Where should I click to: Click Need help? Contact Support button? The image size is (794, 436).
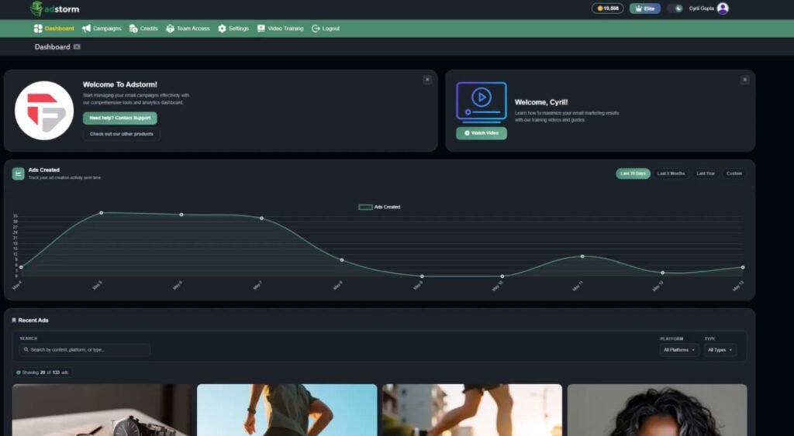click(120, 118)
